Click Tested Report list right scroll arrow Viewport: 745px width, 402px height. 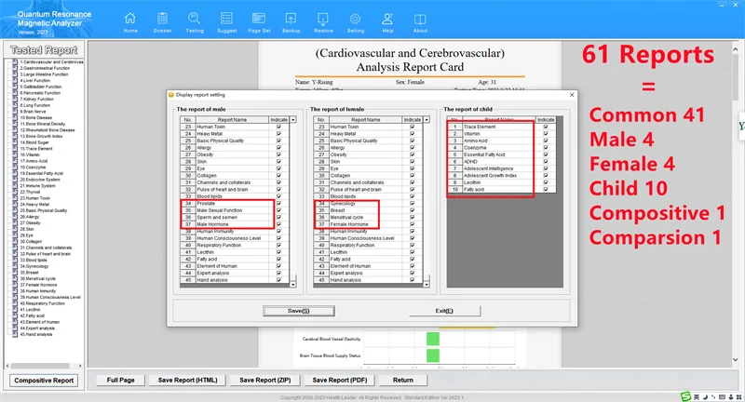(x=80, y=366)
